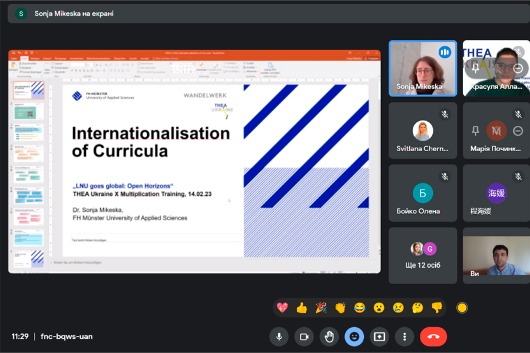
Task: Send the thinking face reaction
Action: click(418, 307)
